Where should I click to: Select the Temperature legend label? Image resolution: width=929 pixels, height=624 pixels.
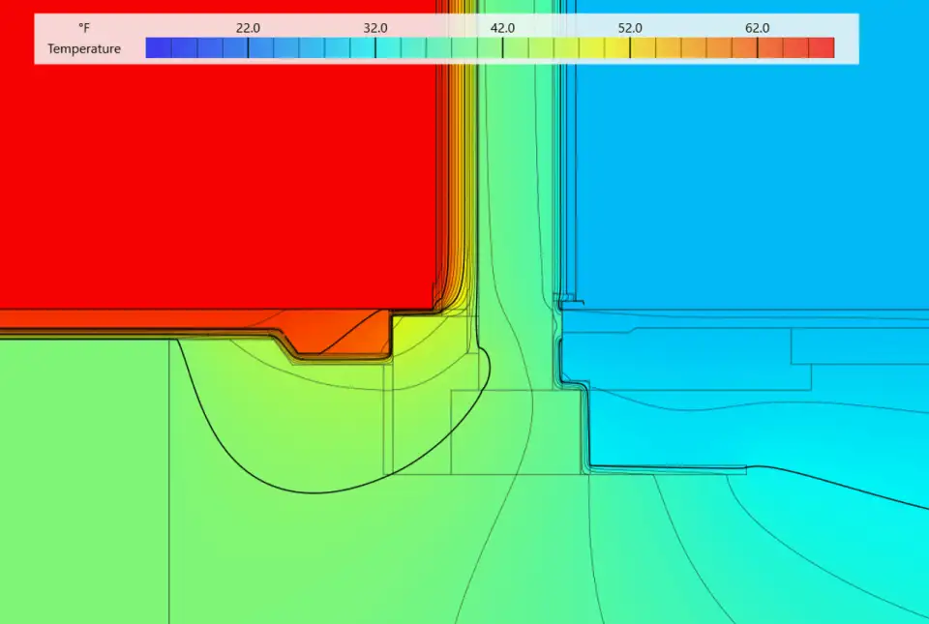point(84,48)
